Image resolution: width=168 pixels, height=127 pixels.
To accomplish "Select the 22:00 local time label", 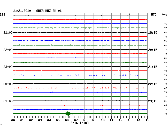I will tap(8, 50).
